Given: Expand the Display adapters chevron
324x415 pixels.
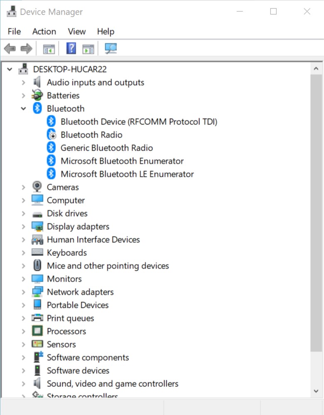Looking at the screenshot, I should [x=24, y=227].
